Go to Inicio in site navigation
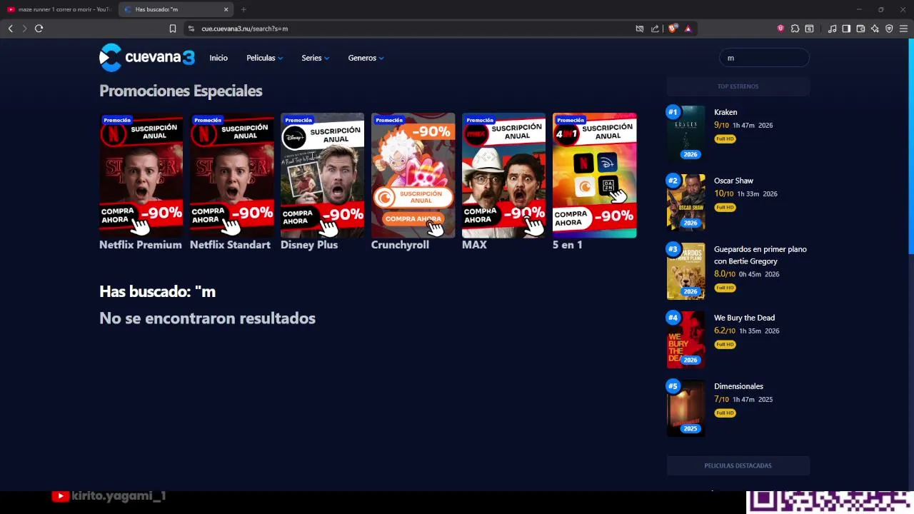This screenshot has width=914, height=514. [219, 58]
